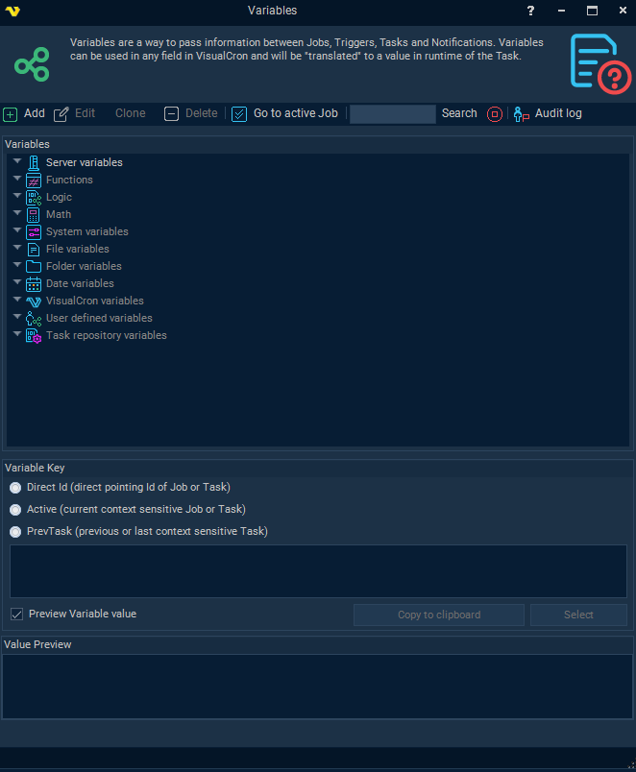Click the Edit toolbar label
Viewport: 636px width, 772px height.
85,113
